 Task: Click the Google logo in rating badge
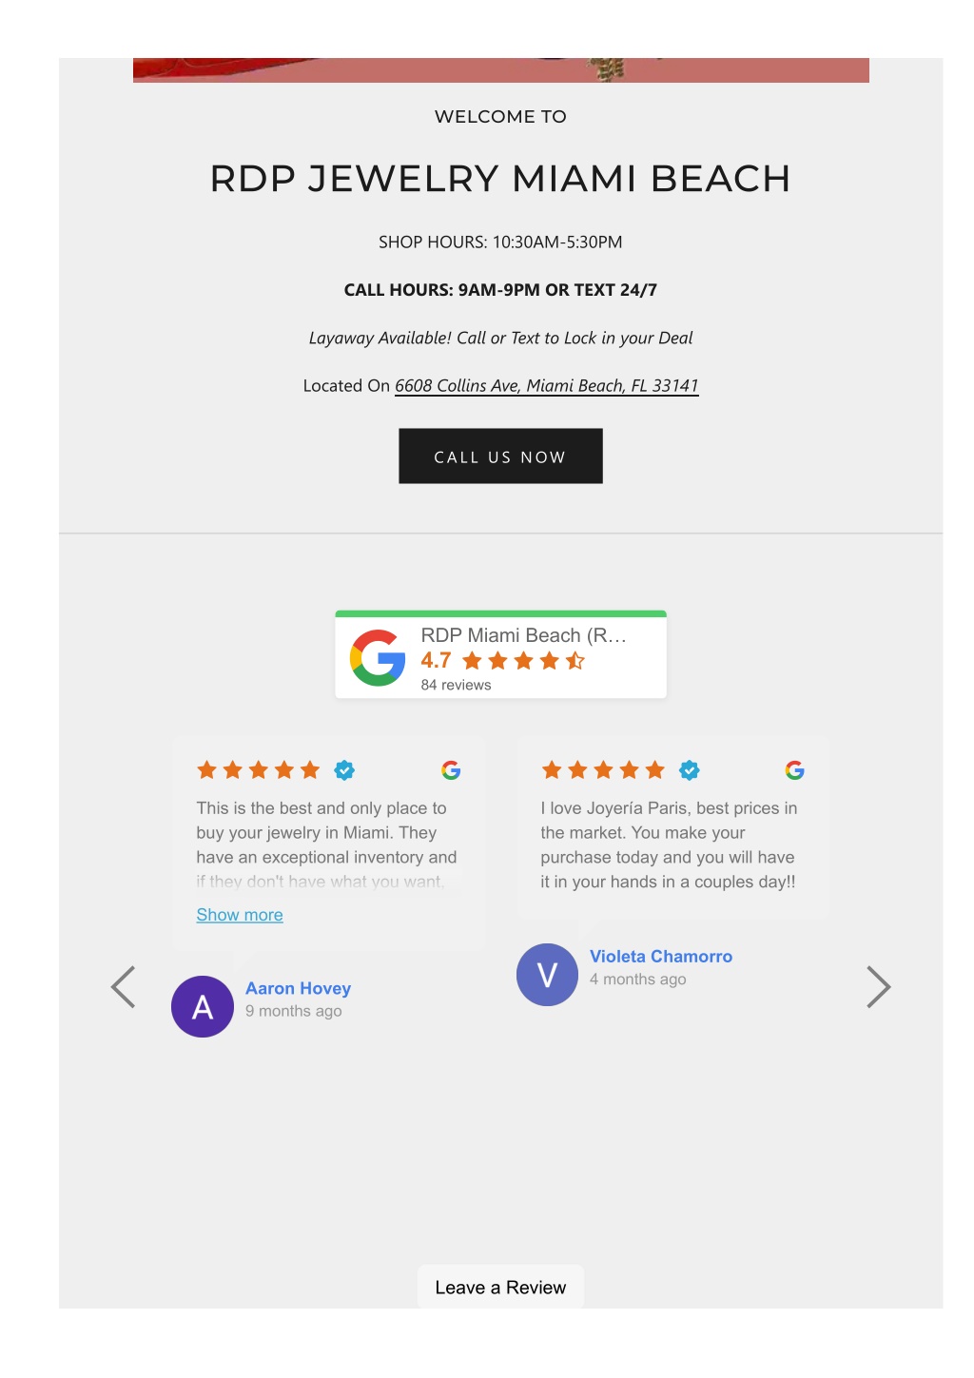pos(378,658)
